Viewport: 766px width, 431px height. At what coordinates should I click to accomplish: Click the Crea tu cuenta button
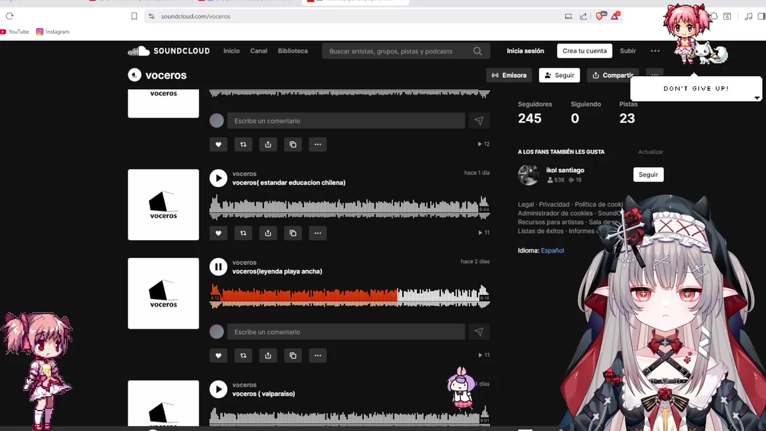click(x=585, y=51)
